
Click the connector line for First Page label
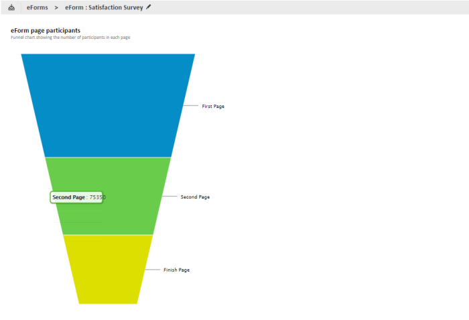coord(191,106)
